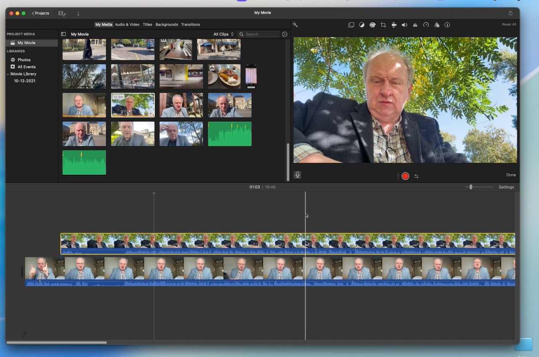
Task: Select the Stabilization camera icon
Action: pyautogui.click(x=394, y=25)
